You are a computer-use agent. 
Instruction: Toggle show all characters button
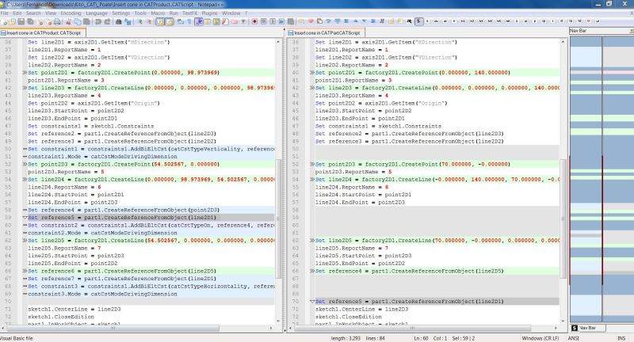coord(189,21)
